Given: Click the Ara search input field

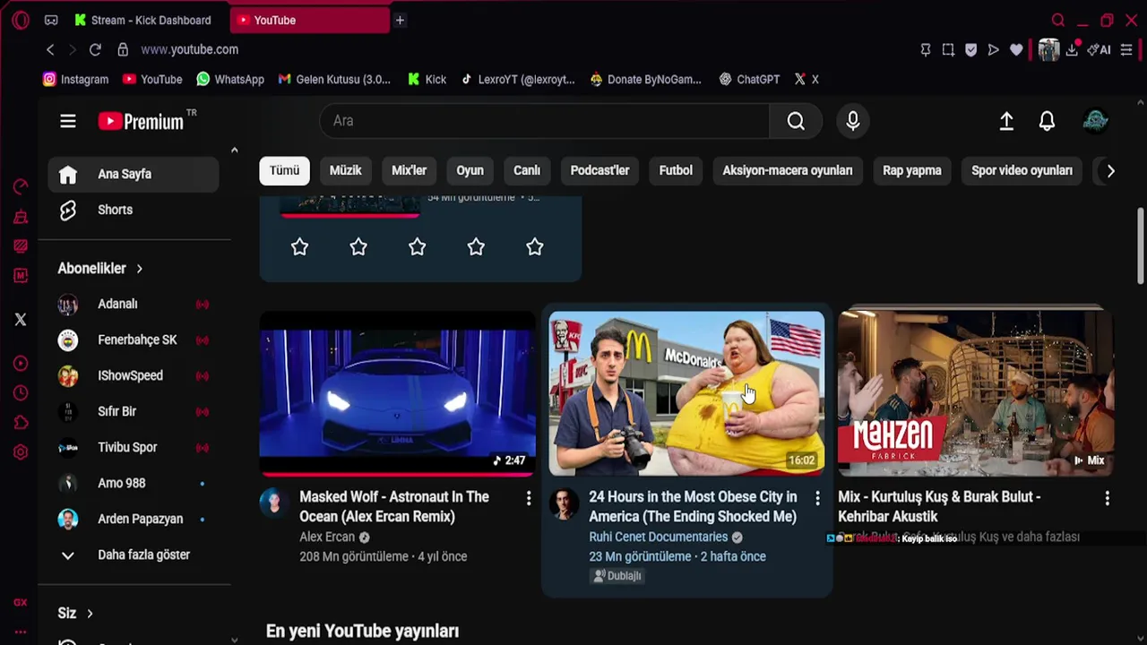Looking at the screenshot, I should click(544, 121).
